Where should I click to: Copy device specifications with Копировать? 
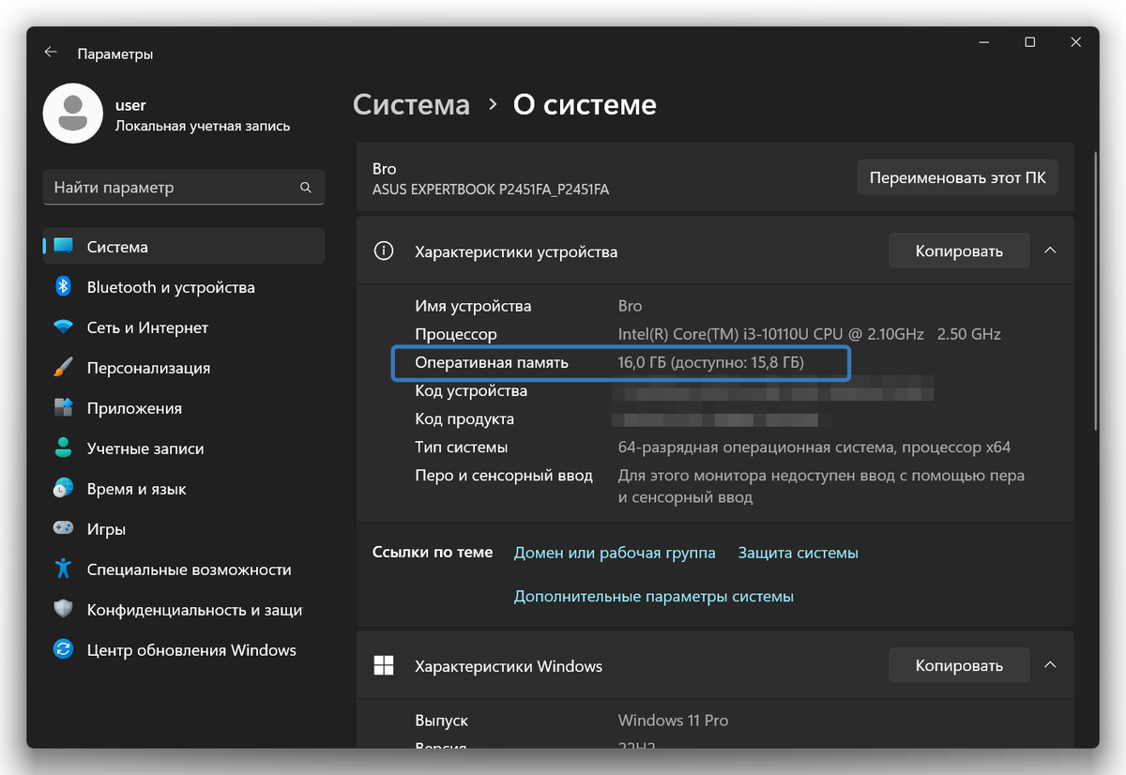coord(959,251)
